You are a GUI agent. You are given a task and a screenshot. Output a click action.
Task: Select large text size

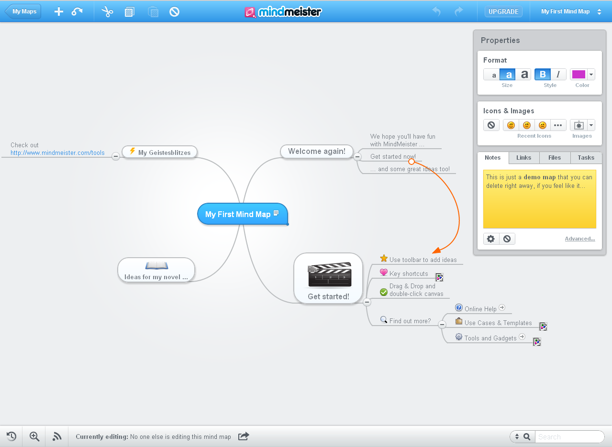[524, 75]
